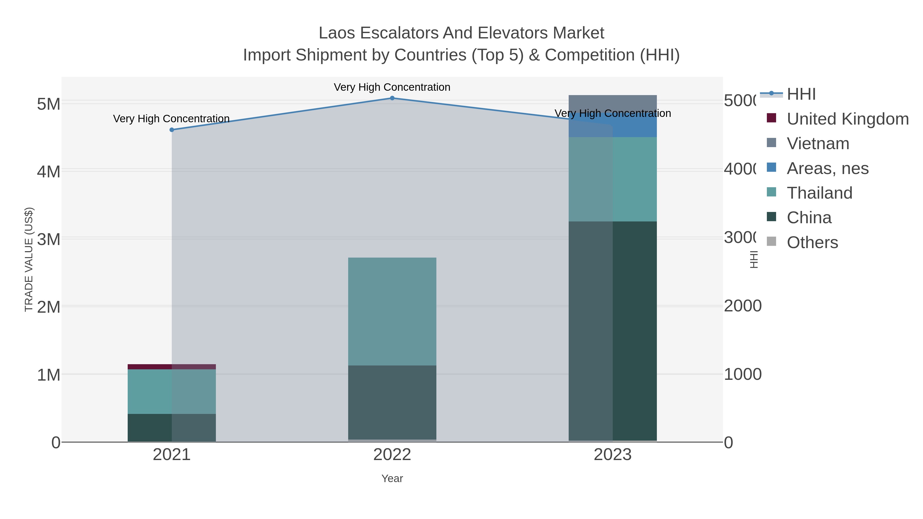Toggle the Others legend entry
Image resolution: width=923 pixels, height=519 pixels.
click(802, 242)
